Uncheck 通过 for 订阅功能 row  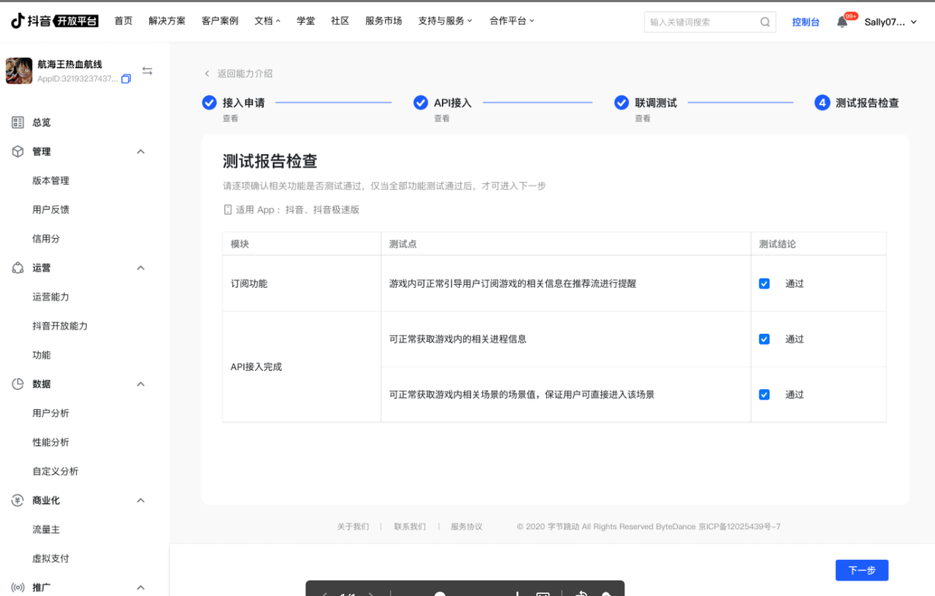point(764,283)
